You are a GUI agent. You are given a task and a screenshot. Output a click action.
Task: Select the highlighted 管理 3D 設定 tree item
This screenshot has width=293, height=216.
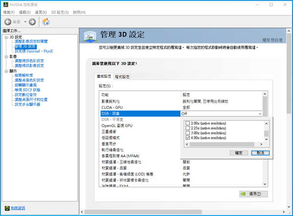(25, 46)
